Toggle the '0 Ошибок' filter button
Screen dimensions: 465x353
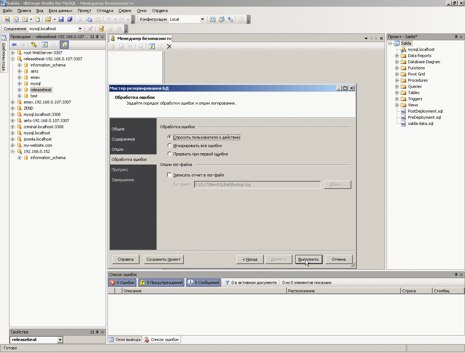(x=122, y=283)
